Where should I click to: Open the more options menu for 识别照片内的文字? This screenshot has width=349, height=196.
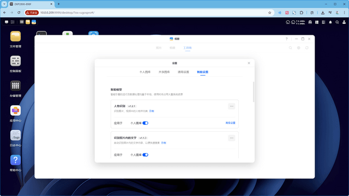tap(231, 138)
